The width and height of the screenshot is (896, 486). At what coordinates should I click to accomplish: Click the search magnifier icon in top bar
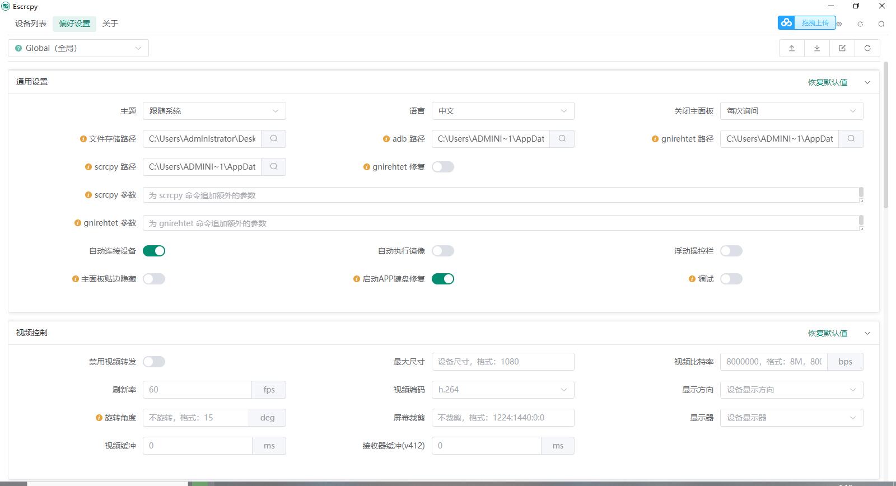(881, 24)
